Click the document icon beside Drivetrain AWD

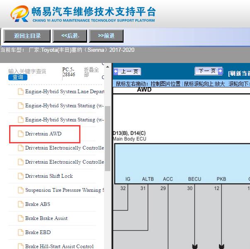point(21,134)
